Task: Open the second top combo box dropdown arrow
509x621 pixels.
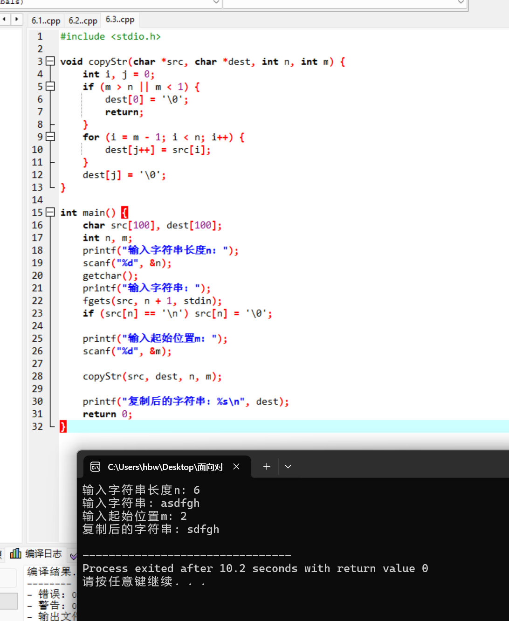Action: pyautogui.click(x=461, y=2)
